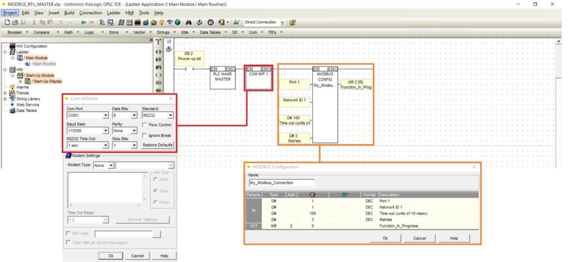
Task: Select the Reset coil tool
Action: (158, 90)
